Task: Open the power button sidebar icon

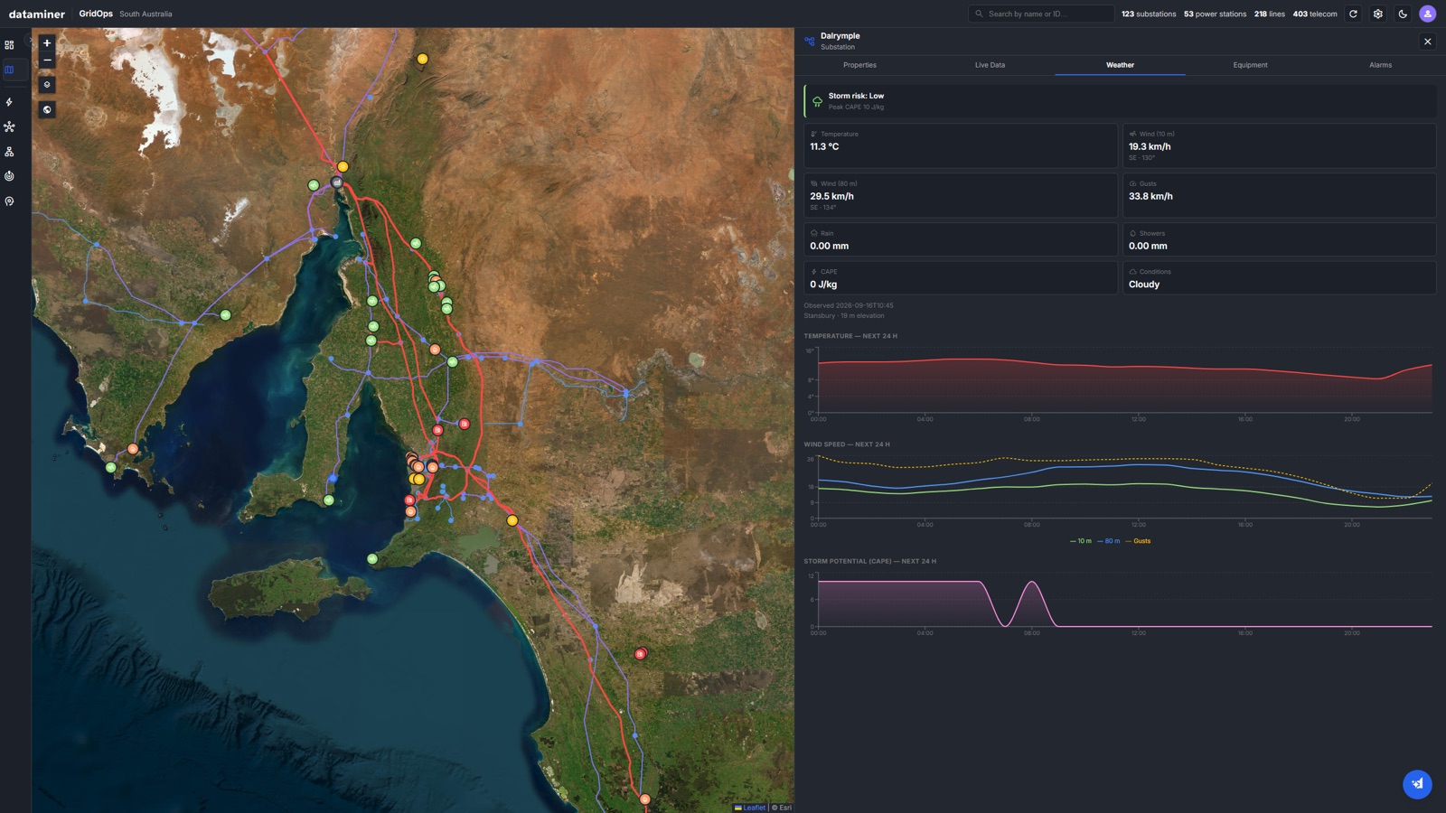Action: [x=9, y=176]
